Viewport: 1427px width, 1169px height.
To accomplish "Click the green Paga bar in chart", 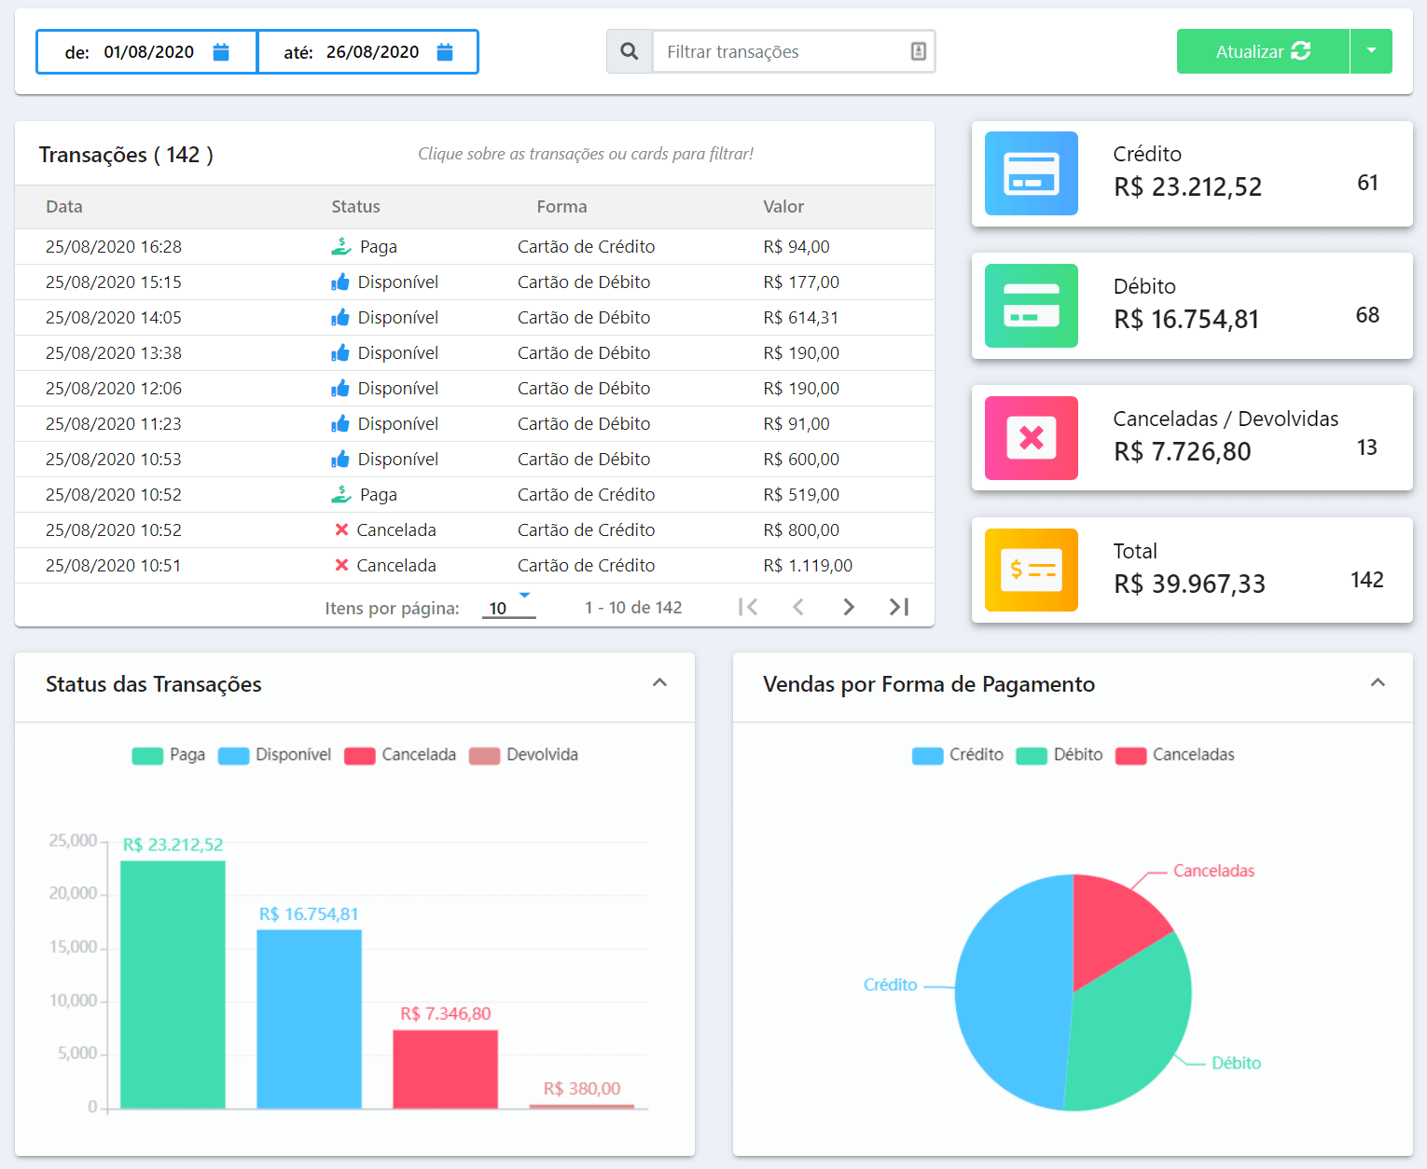I will tap(173, 984).
